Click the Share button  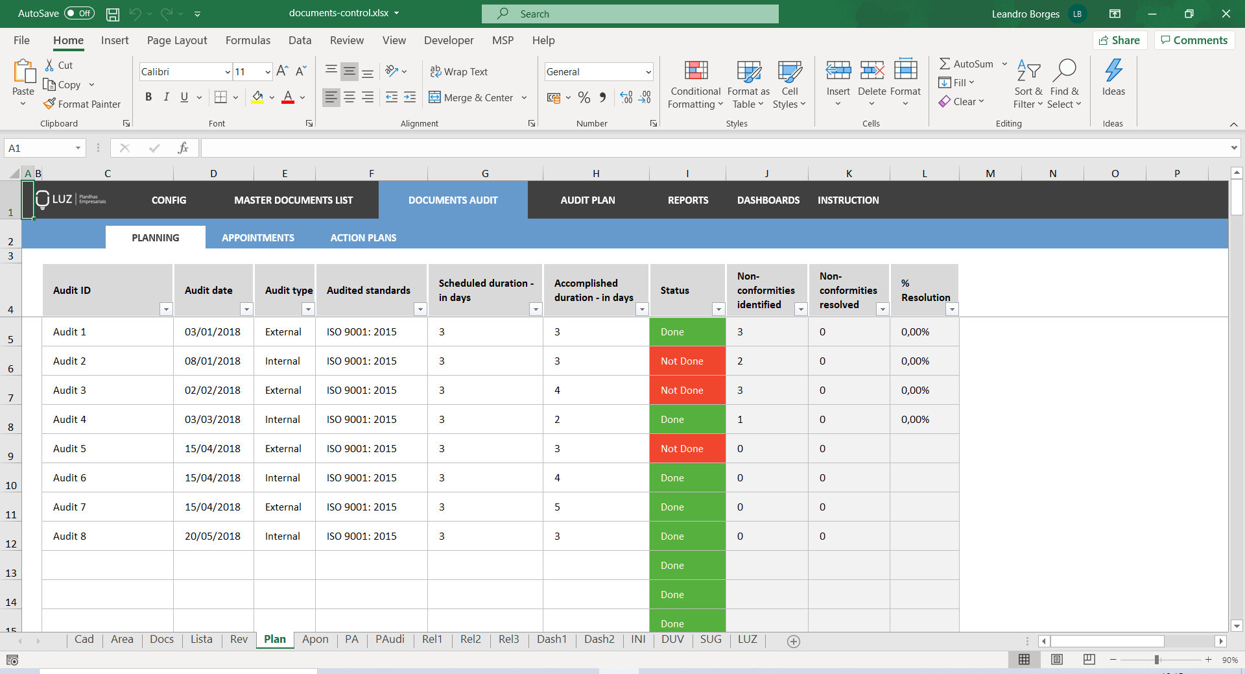pyautogui.click(x=1120, y=40)
